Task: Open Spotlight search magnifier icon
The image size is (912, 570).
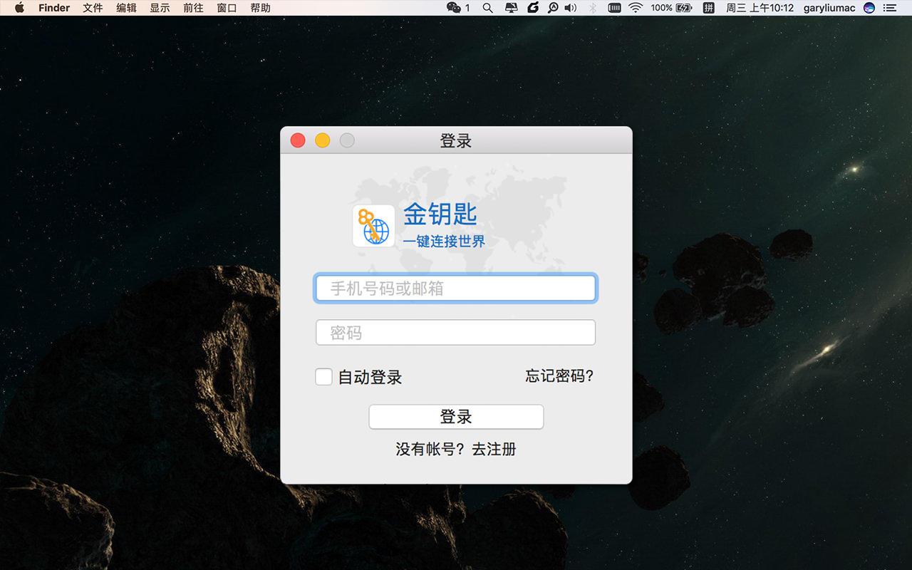Action: [x=487, y=8]
